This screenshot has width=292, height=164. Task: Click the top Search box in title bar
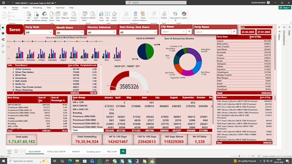(156, 3)
